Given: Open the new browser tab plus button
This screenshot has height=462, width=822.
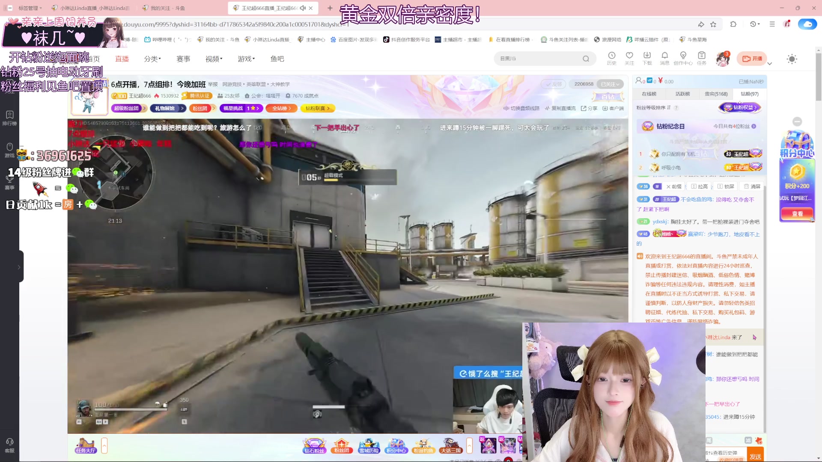Looking at the screenshot, I should (330, 8).
